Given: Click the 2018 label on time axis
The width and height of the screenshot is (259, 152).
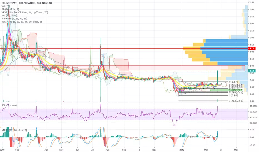Looking at the screenshot, I should [x=2, y=150].
